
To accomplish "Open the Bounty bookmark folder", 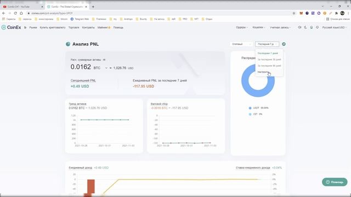I will pyautogui.click(x=141, y=19).
